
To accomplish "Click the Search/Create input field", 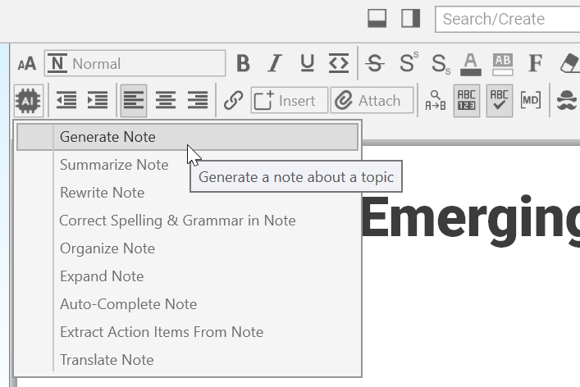I will pos(509,19).
